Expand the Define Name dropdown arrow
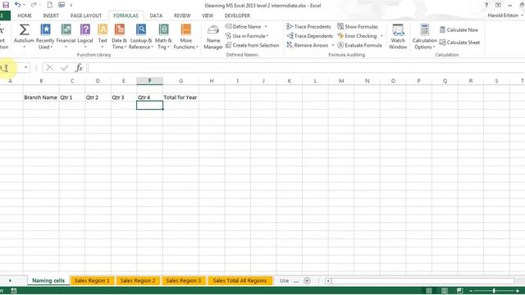525x295 pixels. click(x=266, y=26)
